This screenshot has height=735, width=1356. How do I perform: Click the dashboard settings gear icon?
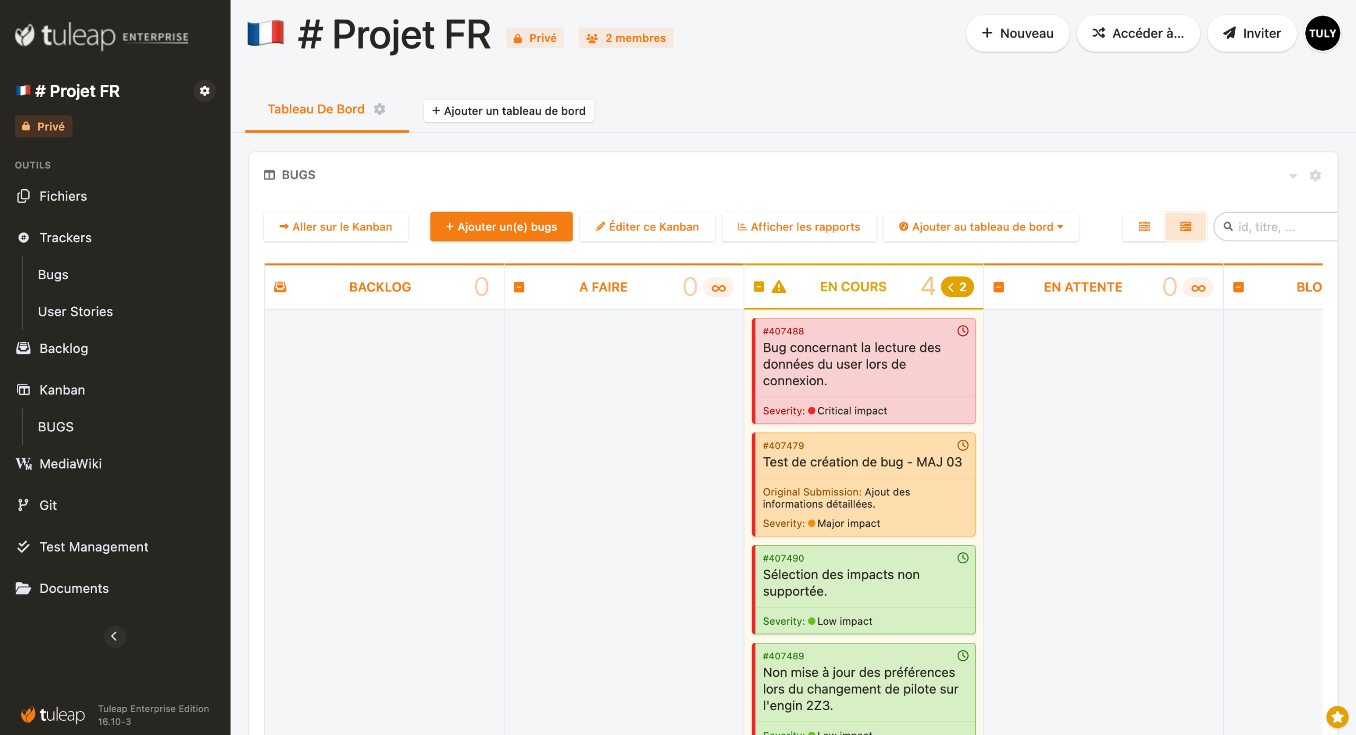[x=379, y=109]
